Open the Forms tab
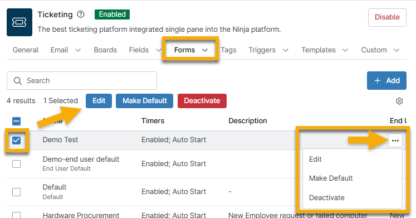Screen dimensions: 416x218 (x=185, y=50)
